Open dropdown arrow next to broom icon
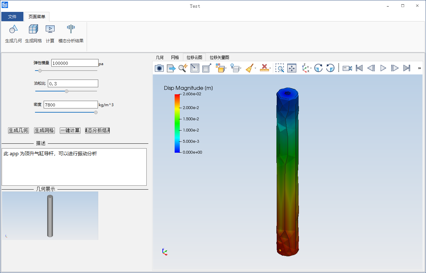426x273 pixels. 255,68
